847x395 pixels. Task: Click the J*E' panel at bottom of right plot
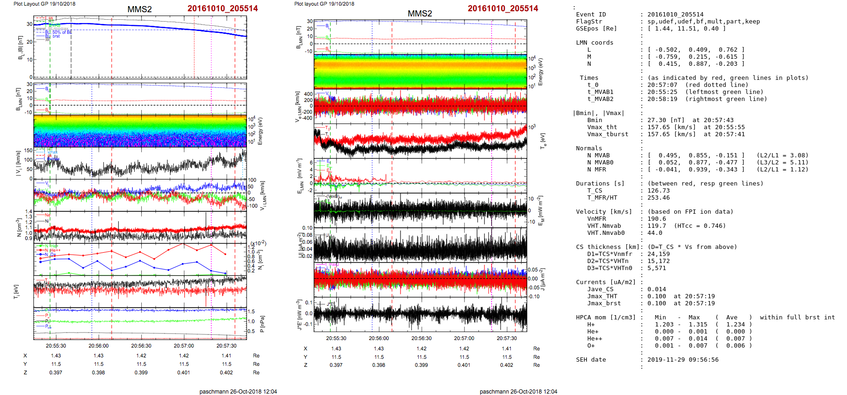[420, 314]
